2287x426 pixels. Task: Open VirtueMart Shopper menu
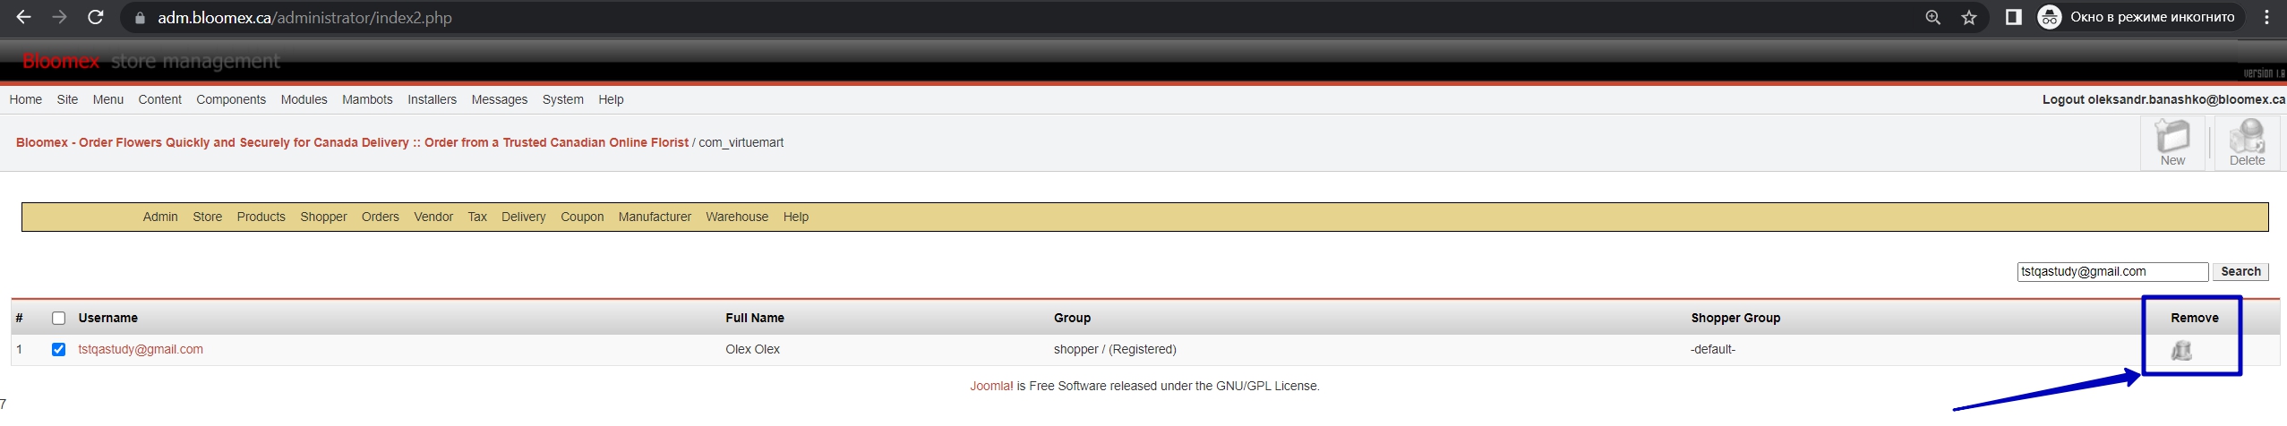click(x=323, y=217)
